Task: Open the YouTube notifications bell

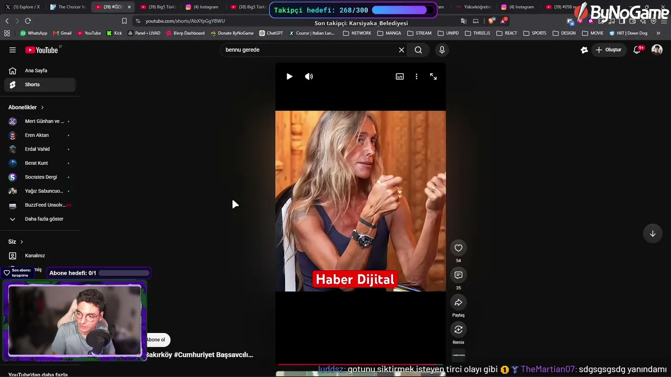Action: (637, 50)
